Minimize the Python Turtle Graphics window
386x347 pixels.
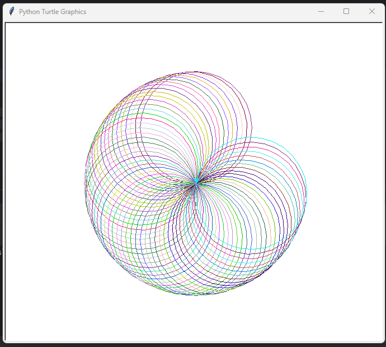click(x=321, y=11)
